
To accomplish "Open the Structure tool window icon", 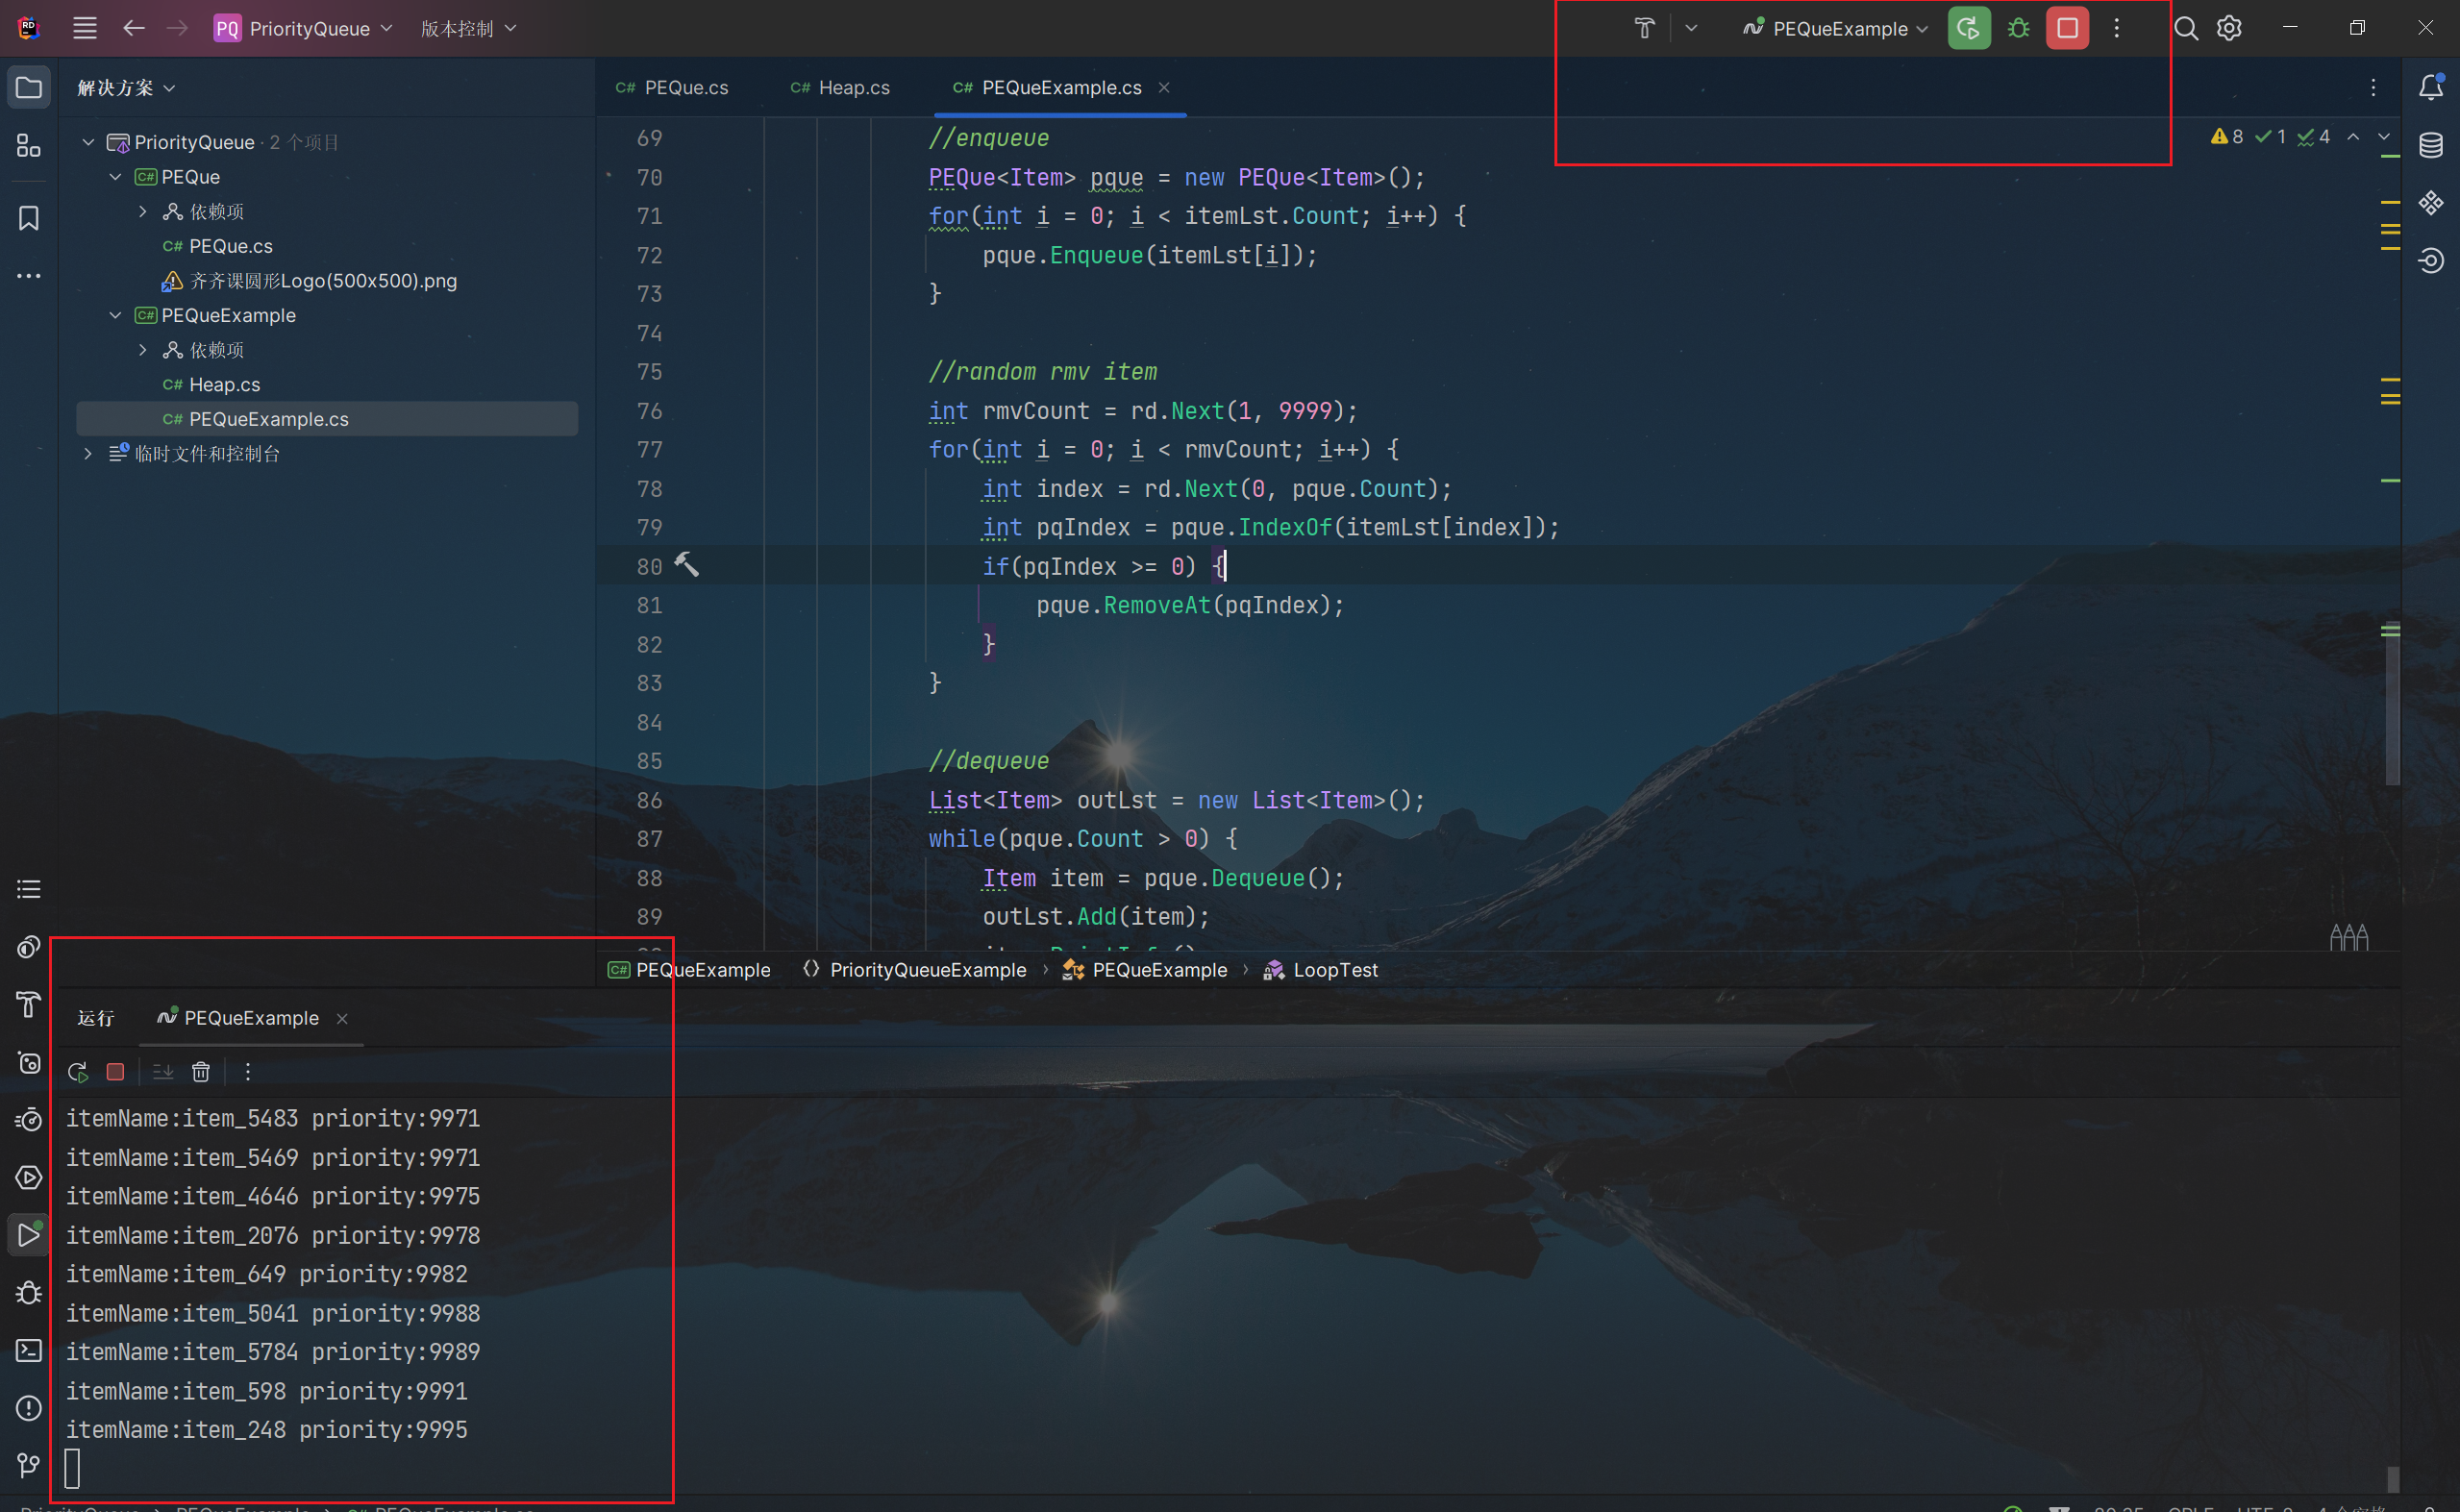I will (x=29, y=146).
